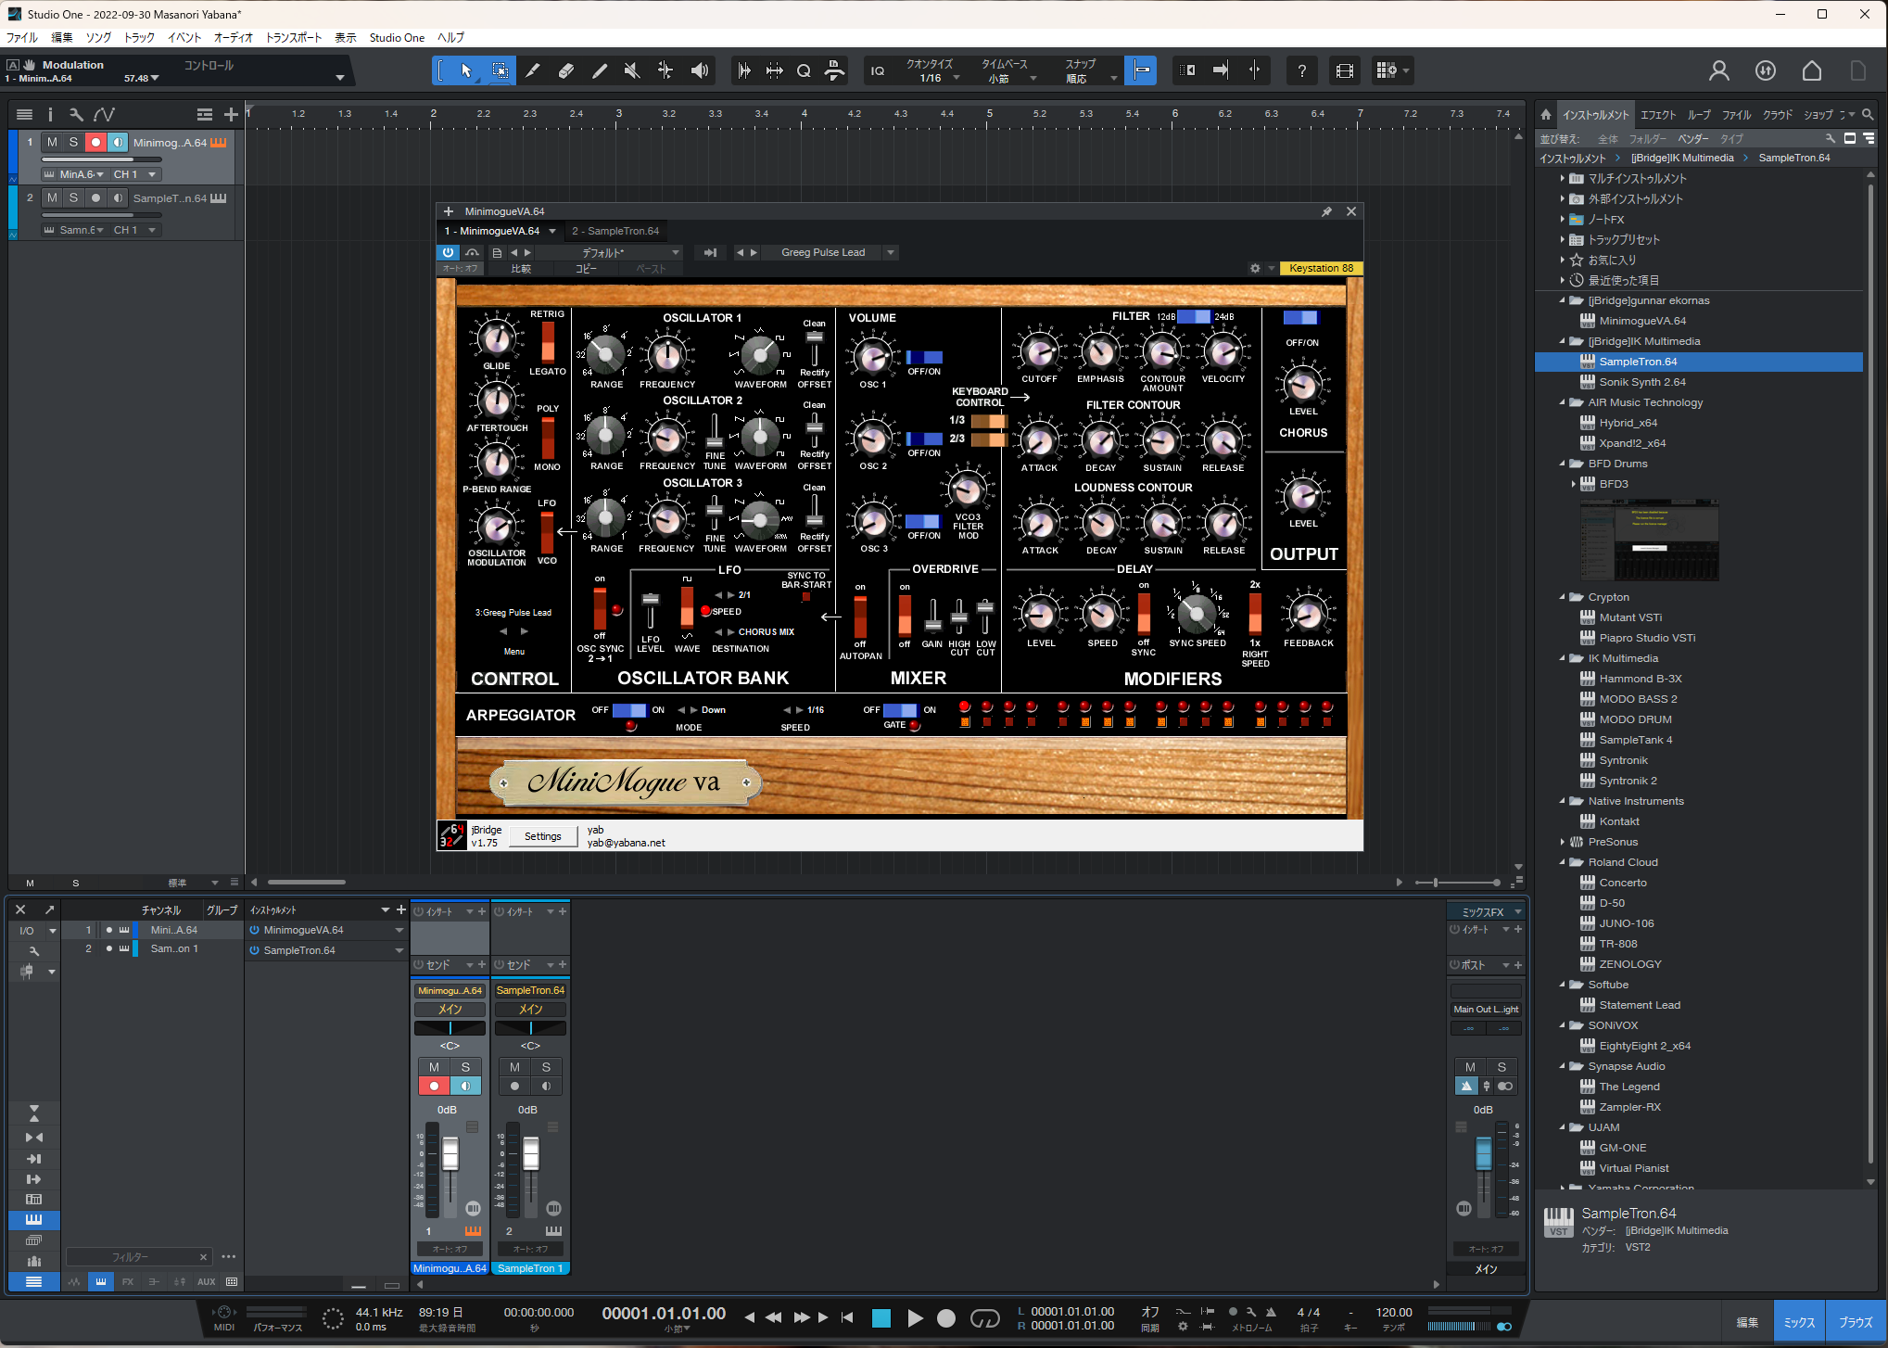This screenshot has height=1348, width=1888.
Task: Toggle the transport Loop button
Action: [985, 1318]
